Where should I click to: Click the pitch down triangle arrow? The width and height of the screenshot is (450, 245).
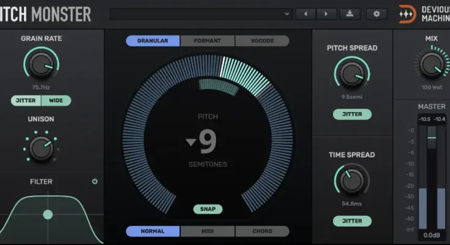coord(191,143)
